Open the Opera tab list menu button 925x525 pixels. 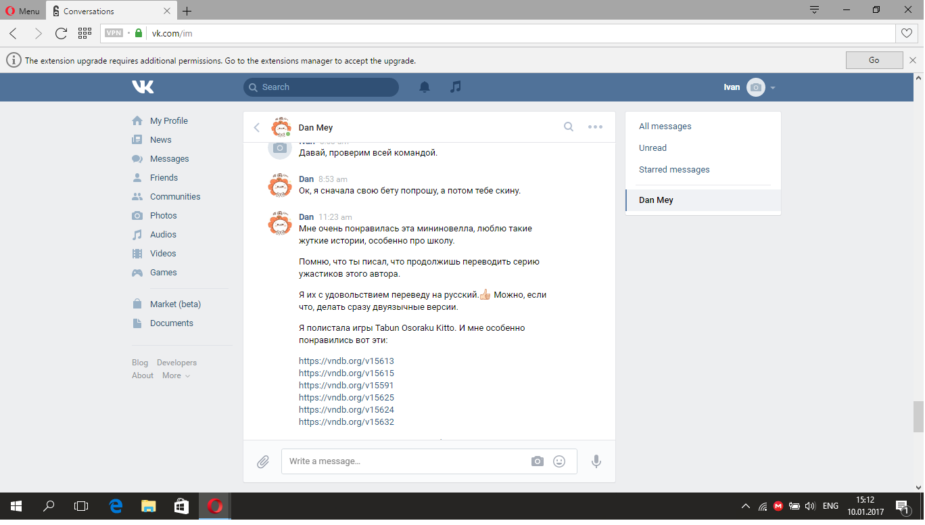tap(815, 10)
